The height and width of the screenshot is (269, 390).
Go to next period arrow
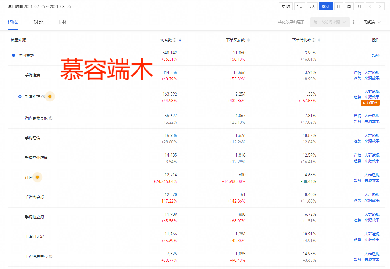(x=380, y=6)
